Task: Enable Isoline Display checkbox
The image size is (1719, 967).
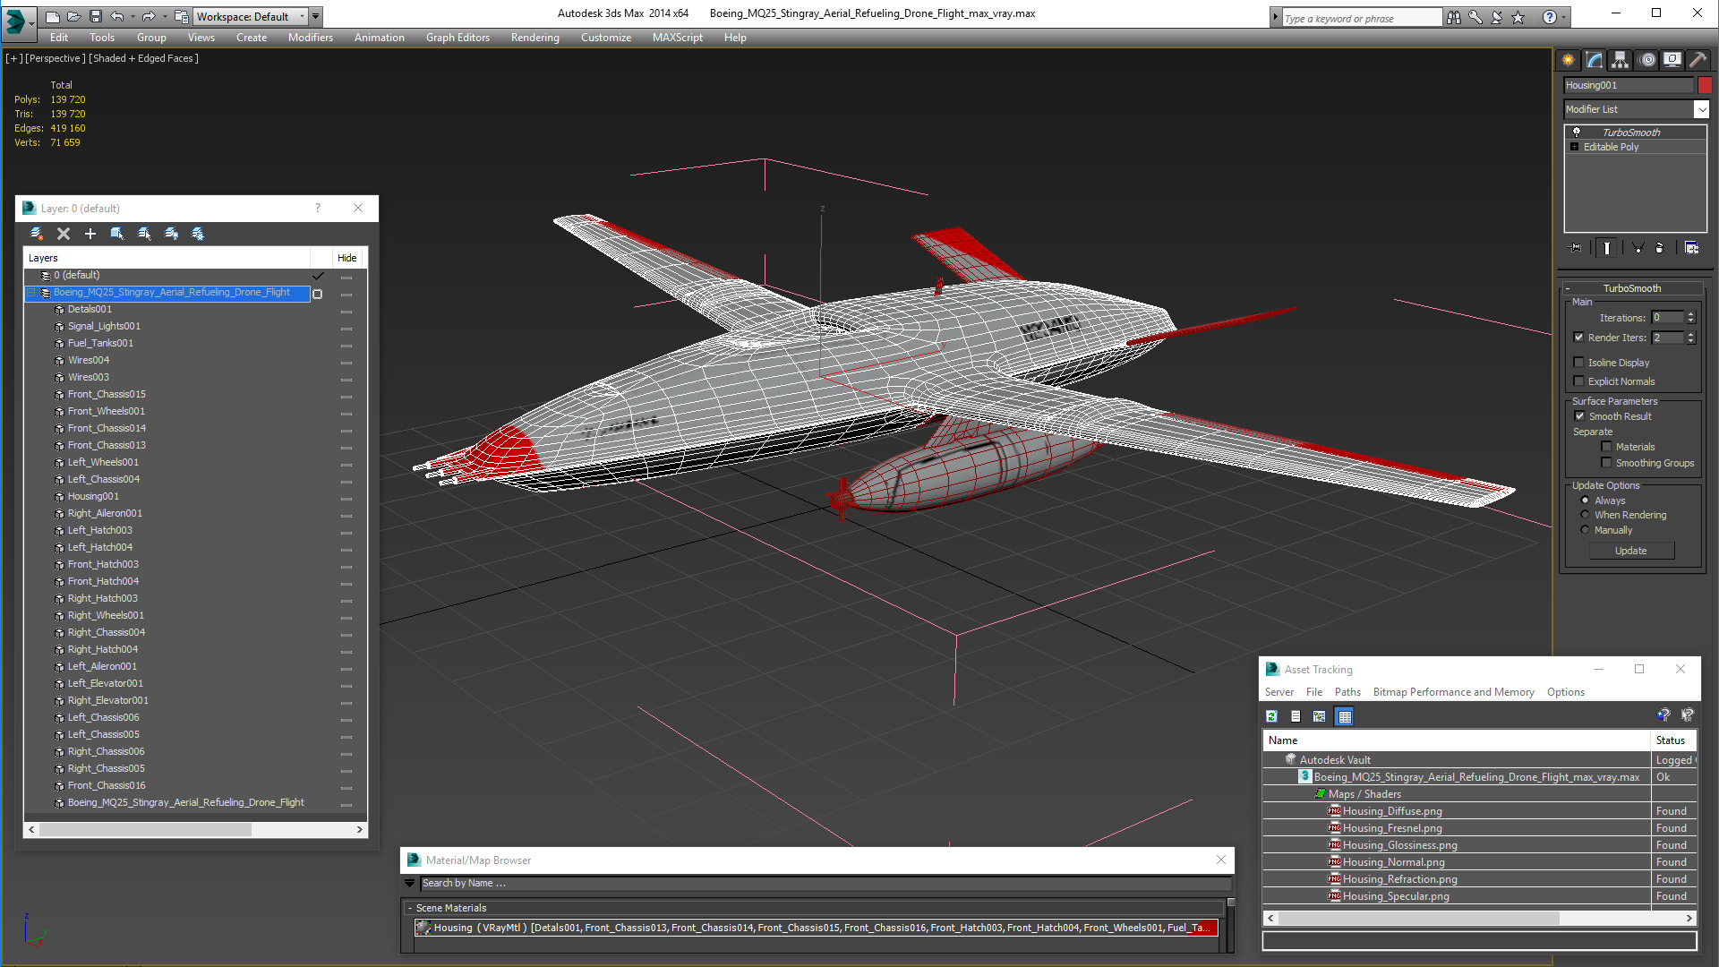Action: pos(1579,363)
